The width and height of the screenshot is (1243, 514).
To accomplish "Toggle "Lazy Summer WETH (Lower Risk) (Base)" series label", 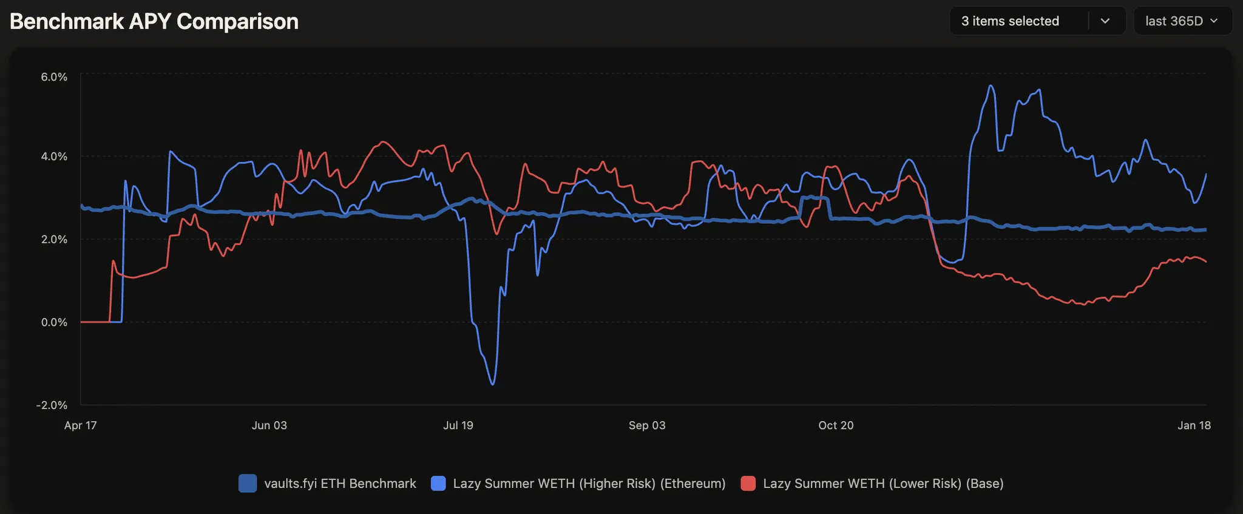I will (883, 484).
